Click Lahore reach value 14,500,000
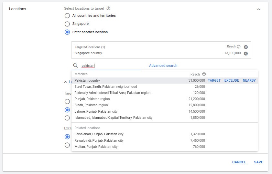 pos(197,111)
